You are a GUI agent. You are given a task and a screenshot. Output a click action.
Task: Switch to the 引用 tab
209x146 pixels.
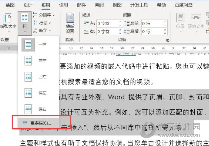pyautogui.click(x=64, y=5)
